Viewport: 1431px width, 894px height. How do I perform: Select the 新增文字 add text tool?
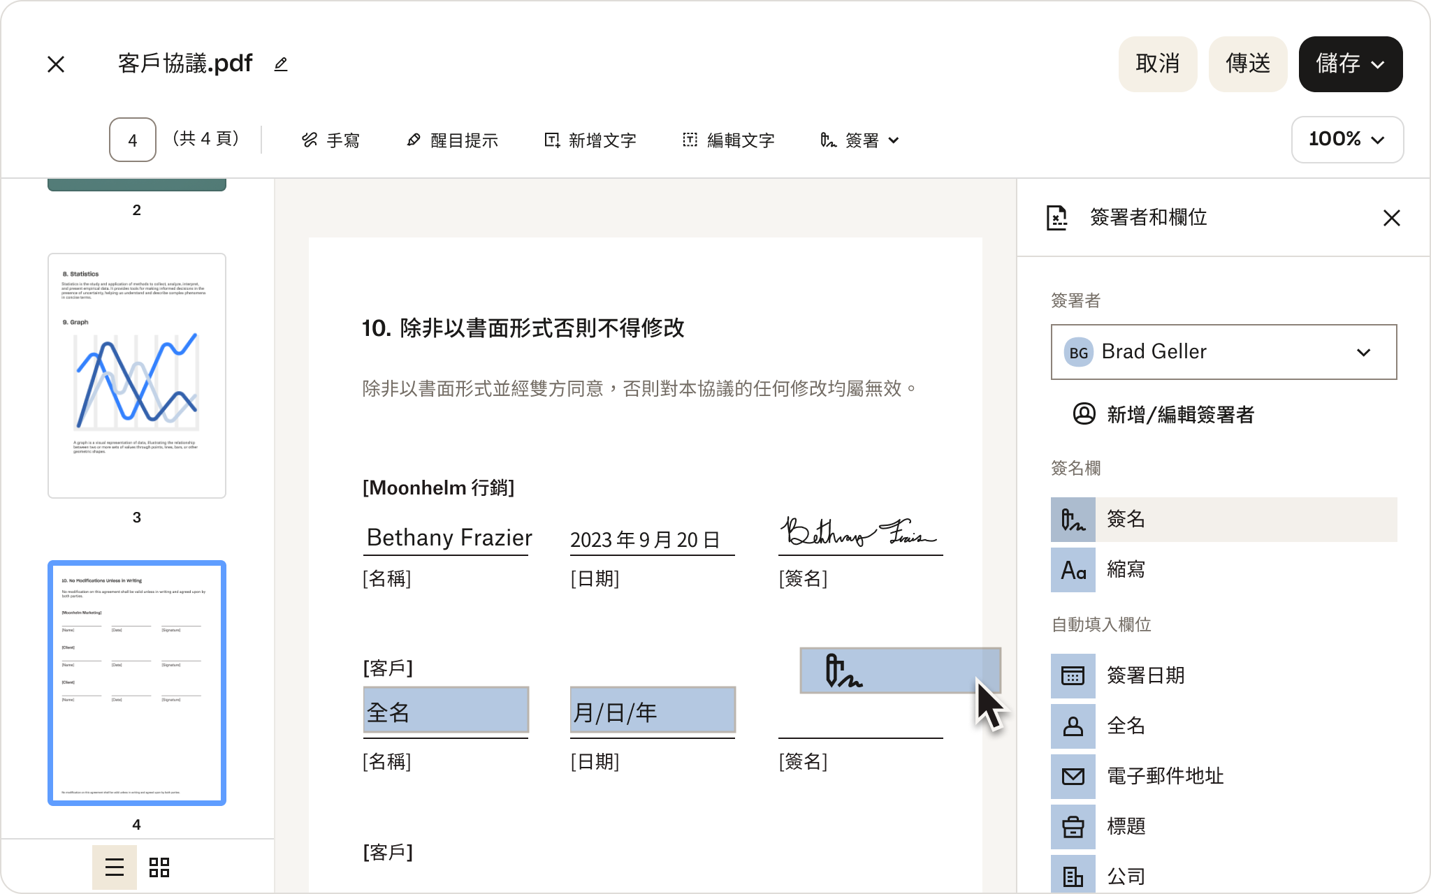tap(590, 140)
